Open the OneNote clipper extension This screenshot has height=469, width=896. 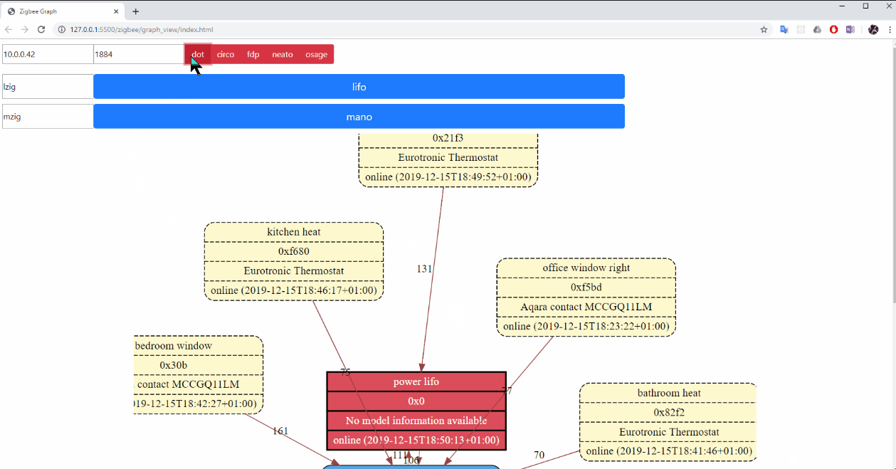[850, 30]
